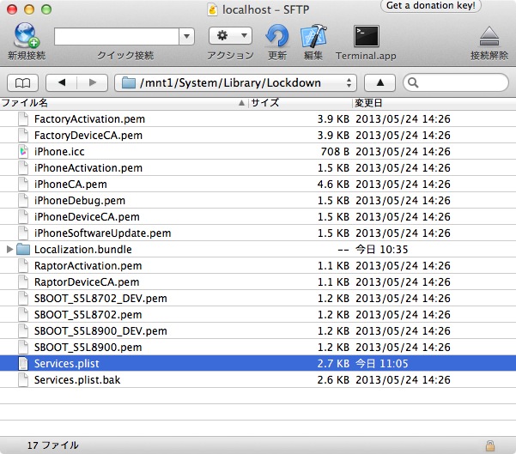Image resolution: width=516 pixels, height=454 pixels.
Task: Click the iPhone.icc color profile icon
Action: tap(23, 152)
